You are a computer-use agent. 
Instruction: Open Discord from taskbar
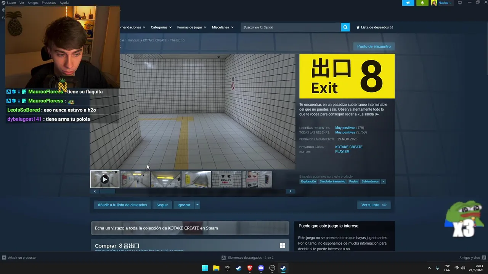pyautogui.click(x=261, y=268)
